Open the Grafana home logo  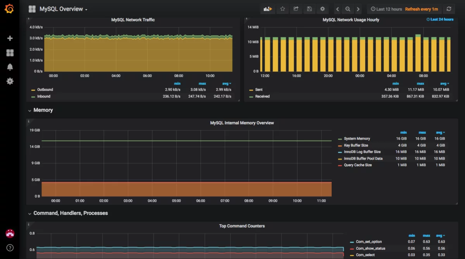pyautogui.click(x=9, y=9)
